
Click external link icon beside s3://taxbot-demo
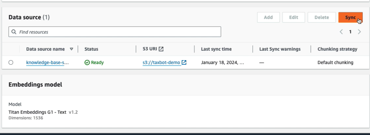pos(184,62)
